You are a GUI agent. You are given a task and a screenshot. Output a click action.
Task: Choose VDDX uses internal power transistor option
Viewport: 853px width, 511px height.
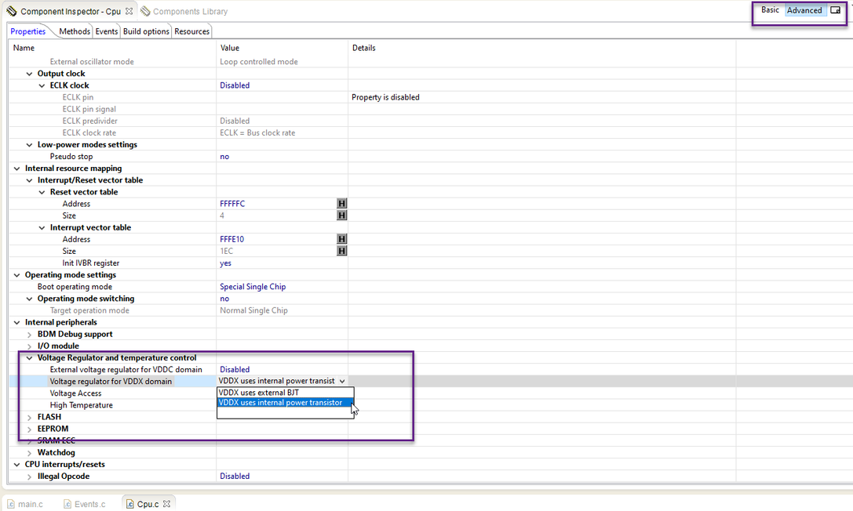tap(286, 402)
